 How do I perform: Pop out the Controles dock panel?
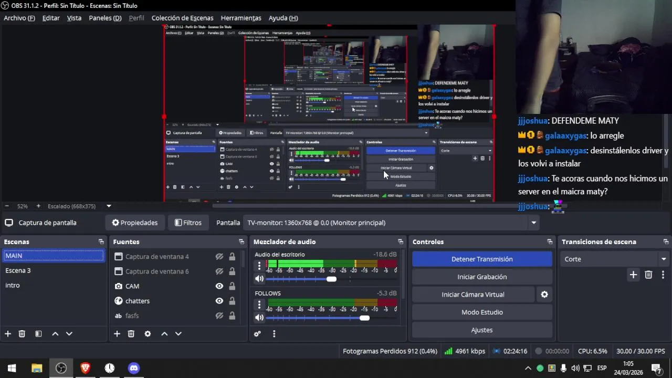(550, 242)
